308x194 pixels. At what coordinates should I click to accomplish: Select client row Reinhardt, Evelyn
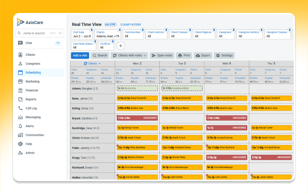pos(92,168)
